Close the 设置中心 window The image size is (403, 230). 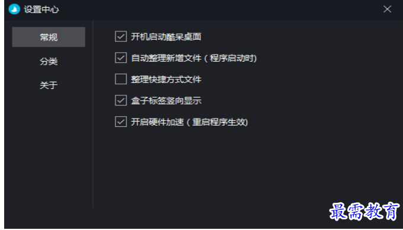tap(387, 9)
